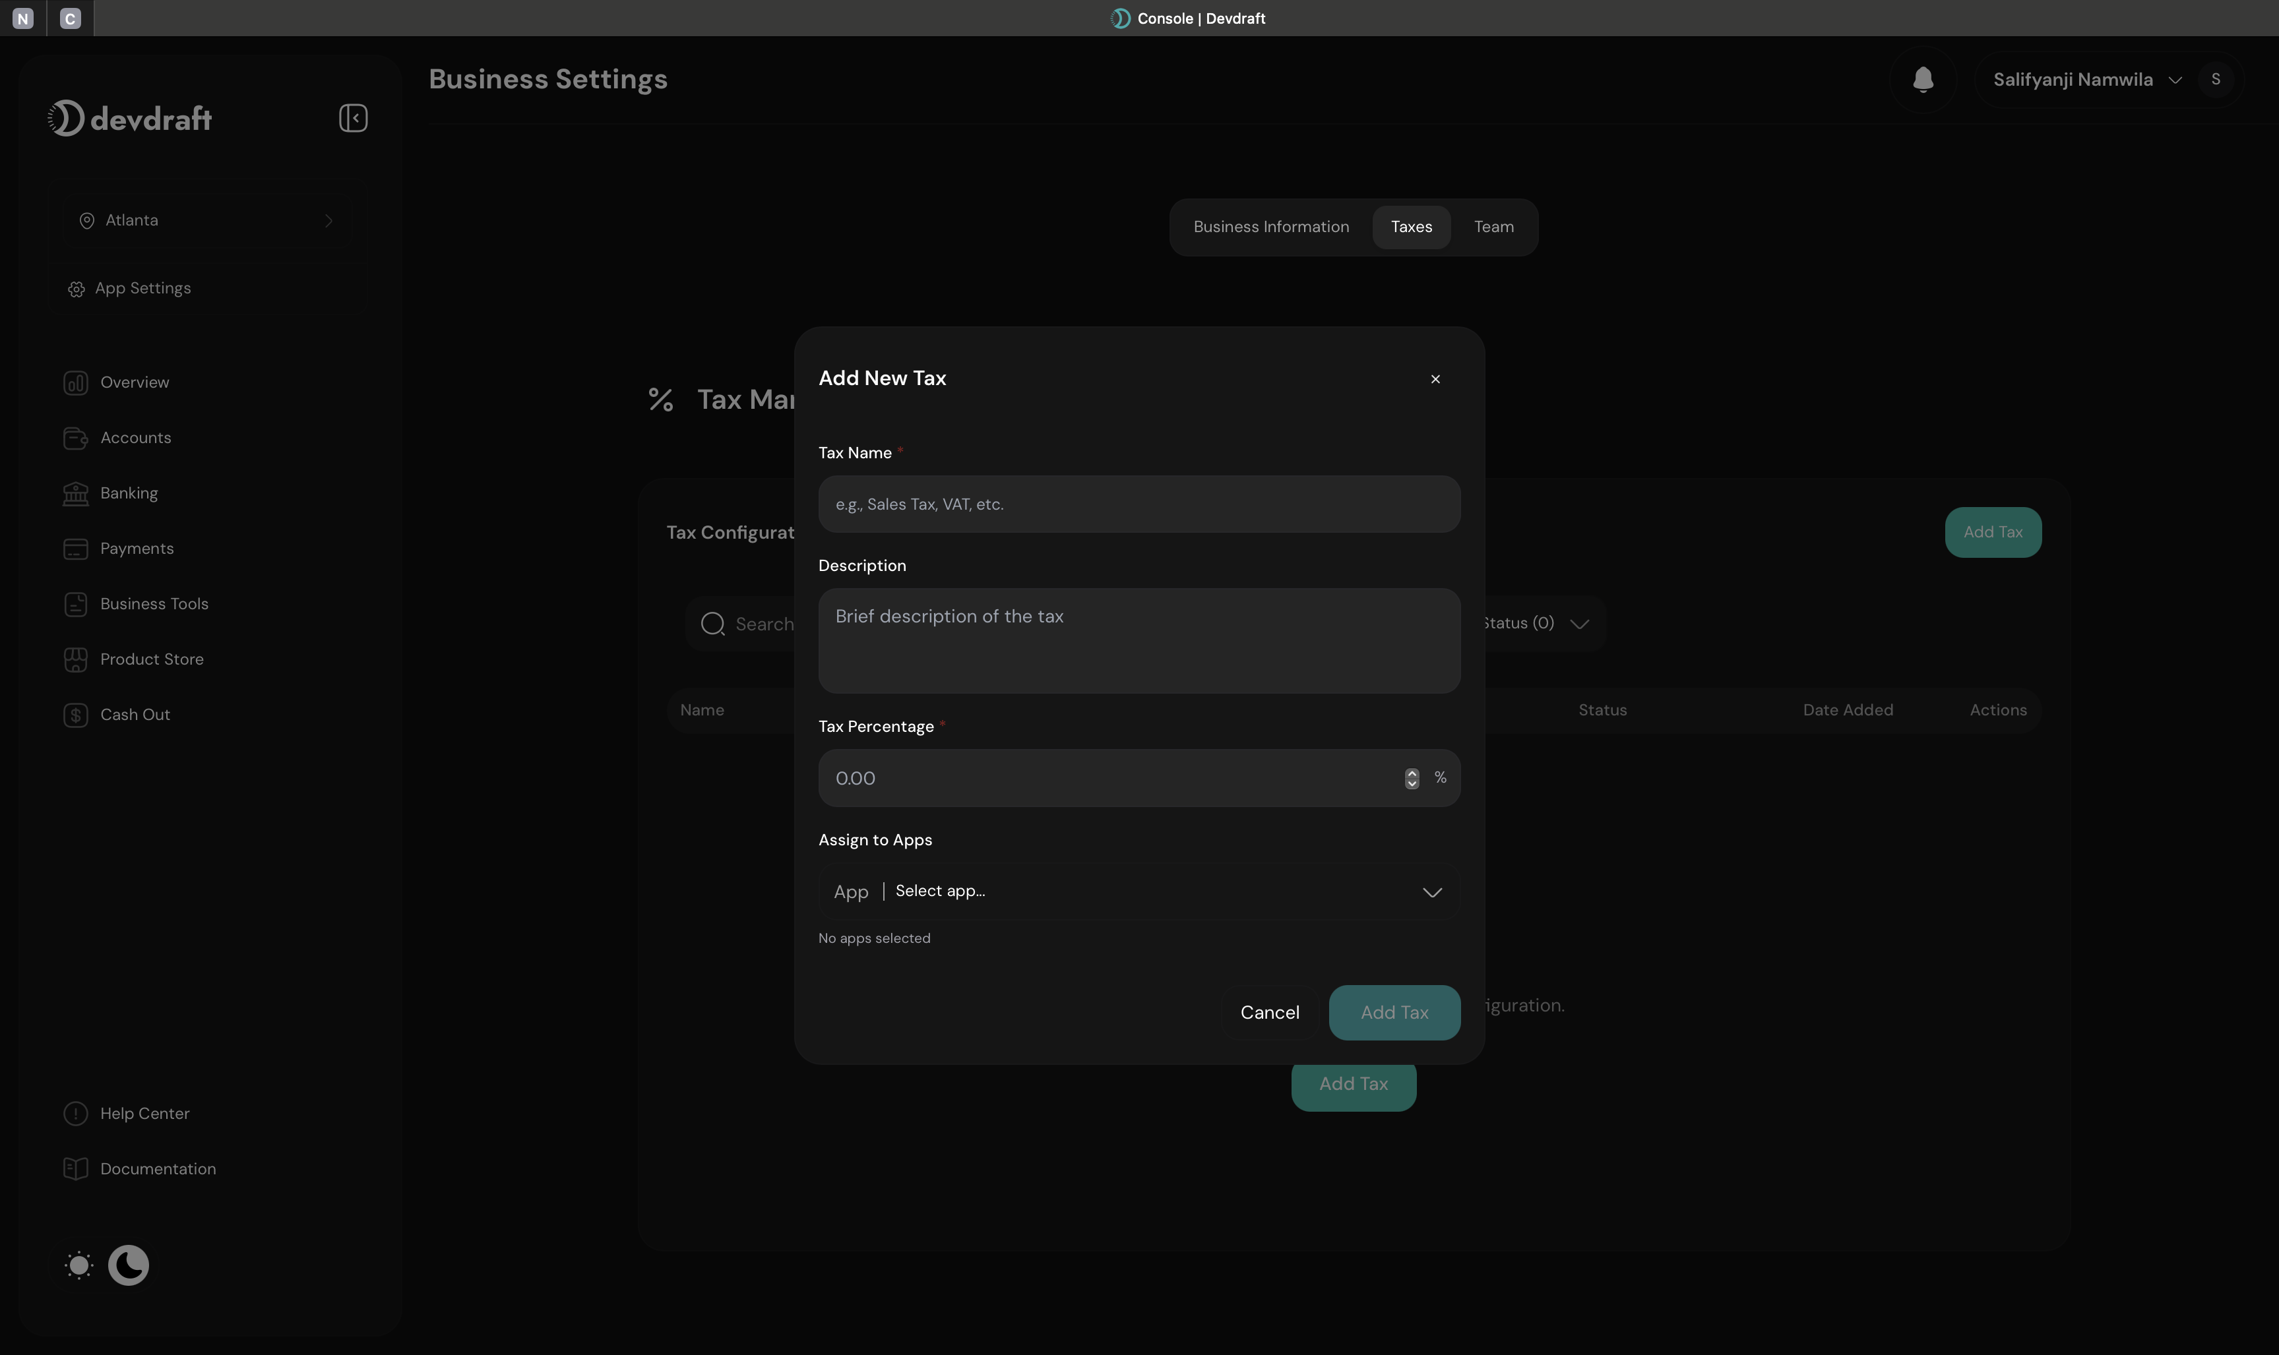The height and width of the screenshot is (1355, 2279).
Task: Open the Banking section
Action: point(129,493)
